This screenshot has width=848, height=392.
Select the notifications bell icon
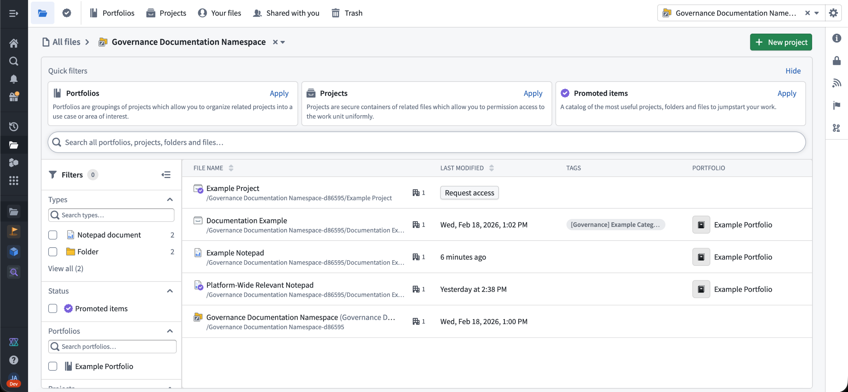(x=13, y=79)
